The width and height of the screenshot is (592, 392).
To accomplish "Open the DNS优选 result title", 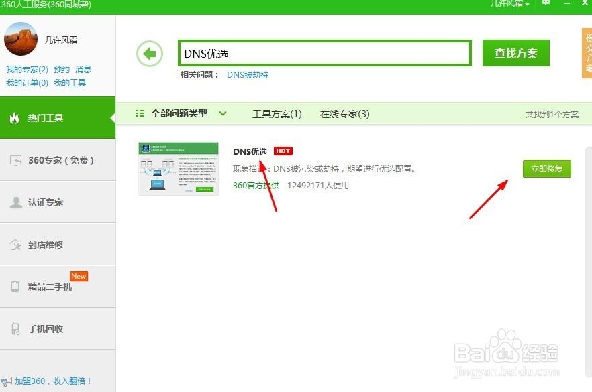I will (x=250, y=151).
